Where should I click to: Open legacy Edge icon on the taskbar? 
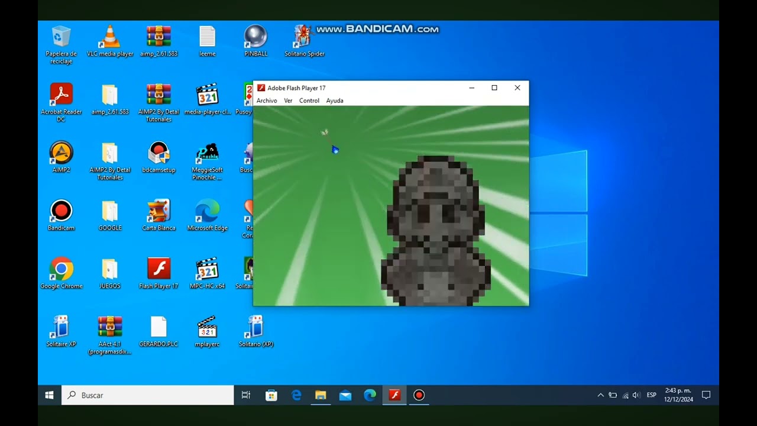[x=296, y=395]
